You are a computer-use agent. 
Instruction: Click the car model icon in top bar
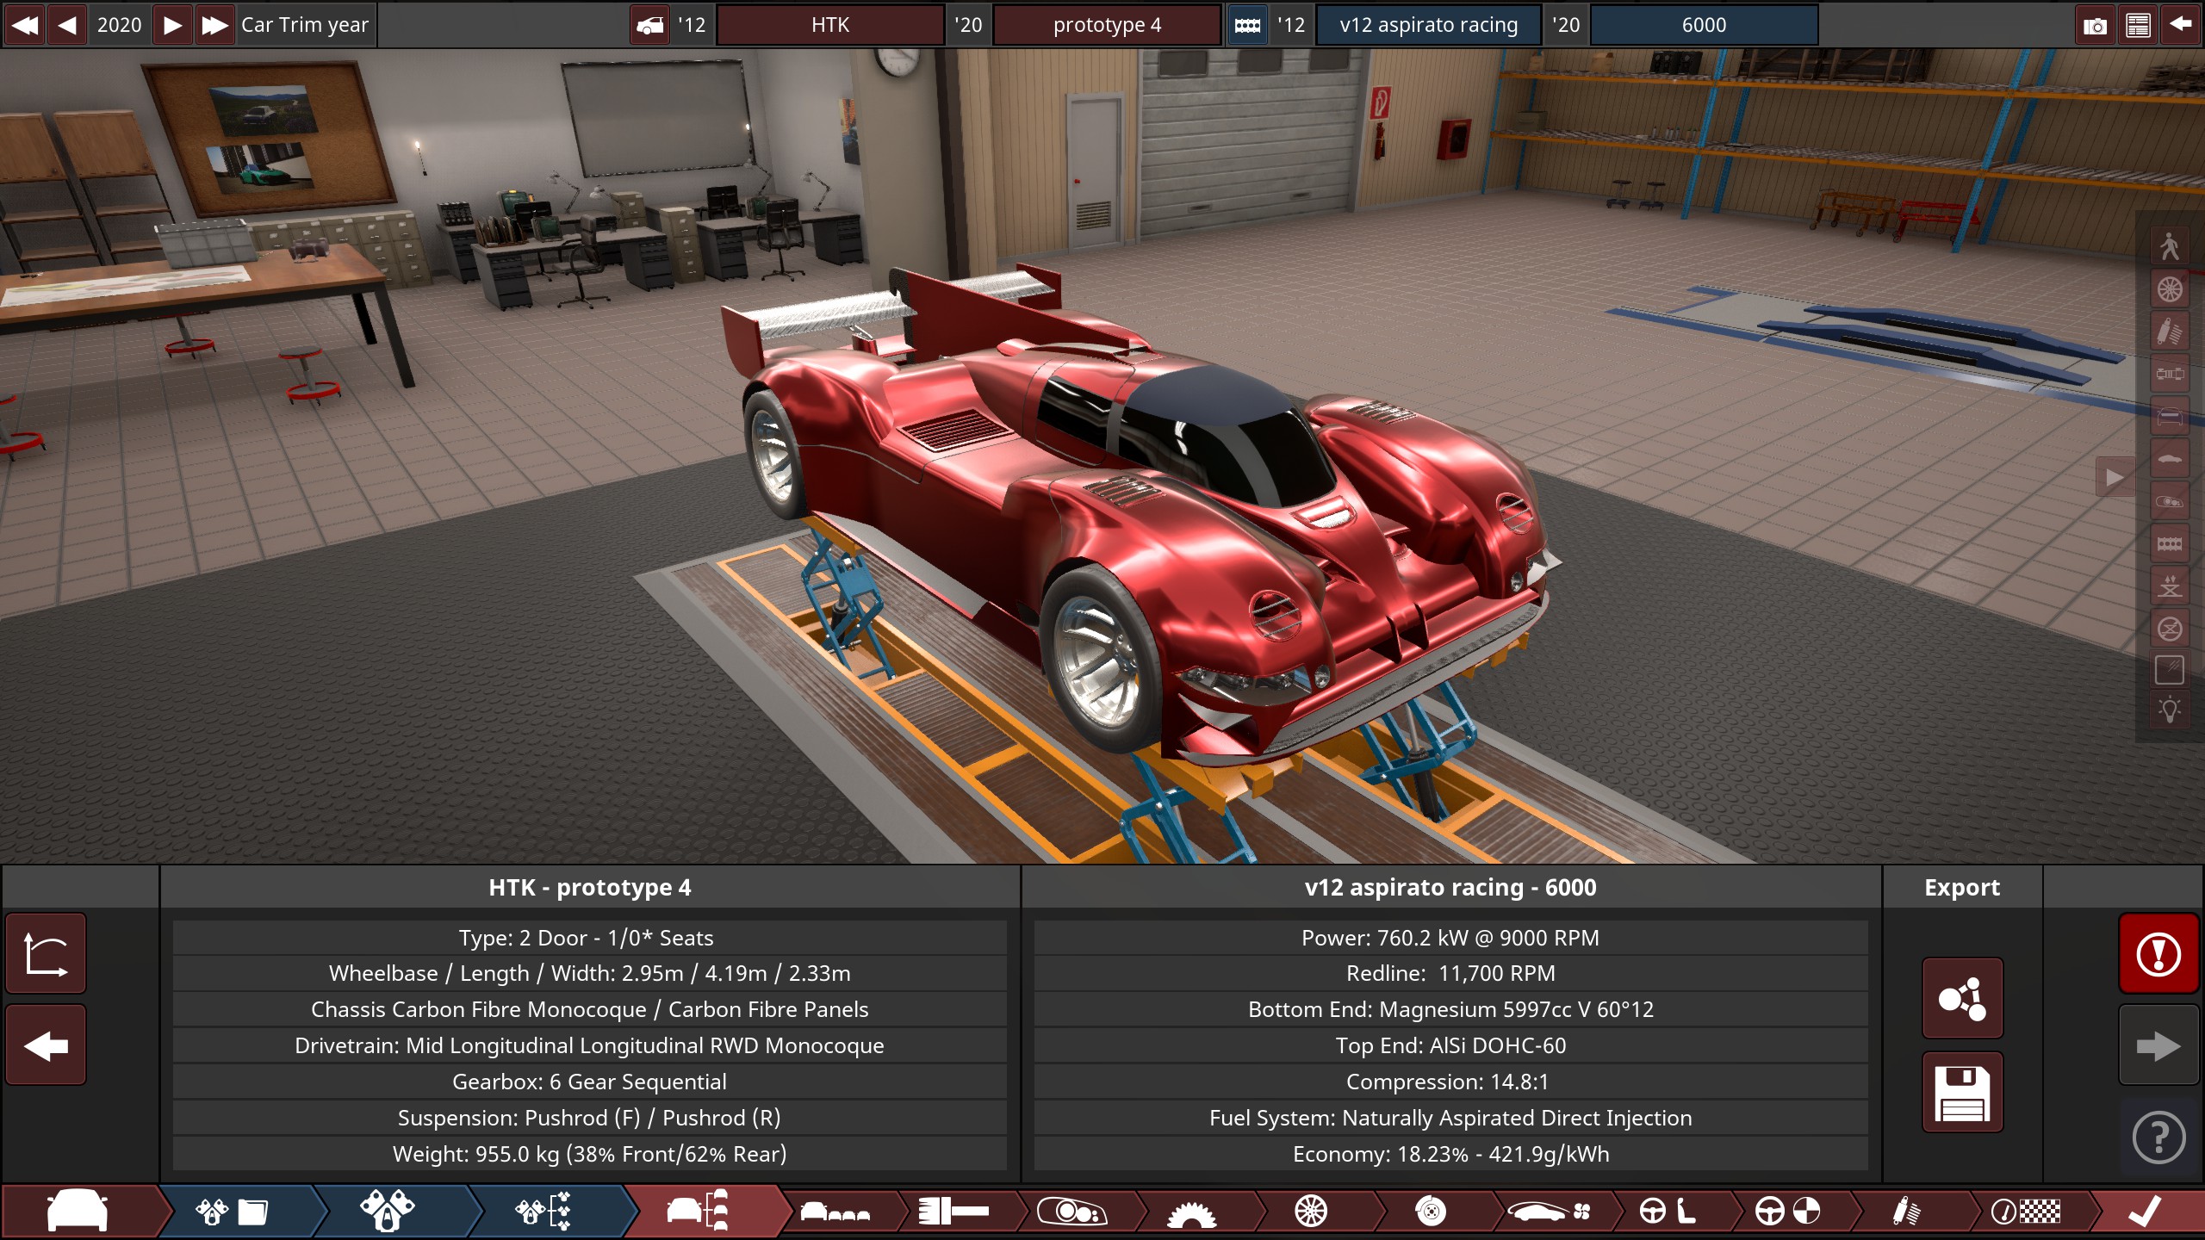coord(650,25)
